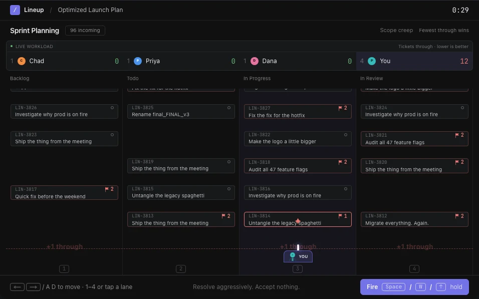Click the flag icon on LIN-3820

[457, 162]
